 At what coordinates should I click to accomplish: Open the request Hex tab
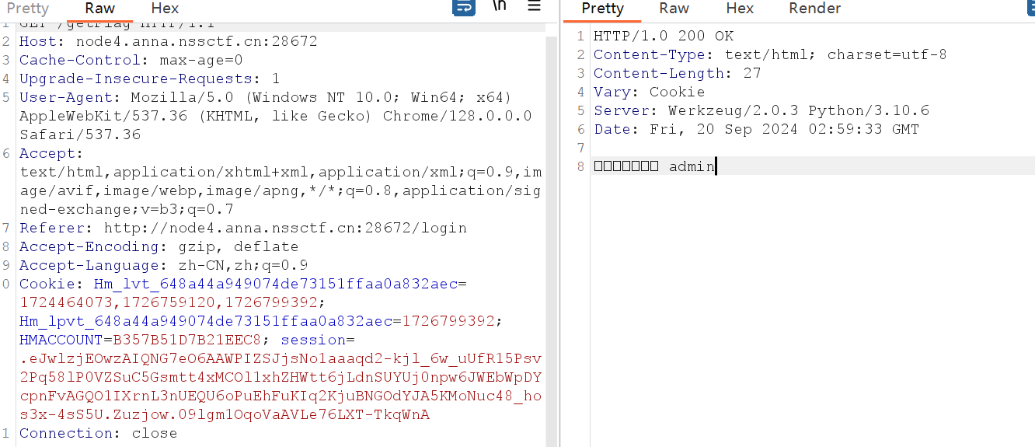click(165, 9)
